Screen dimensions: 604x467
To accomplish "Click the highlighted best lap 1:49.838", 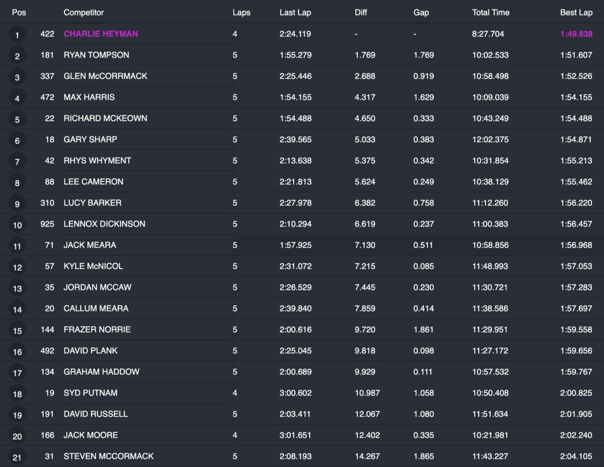I will [x=576, y=34].
